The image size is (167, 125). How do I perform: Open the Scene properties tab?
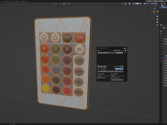161,38
